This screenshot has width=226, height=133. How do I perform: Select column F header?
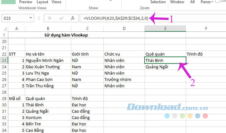tap(206, 28)
